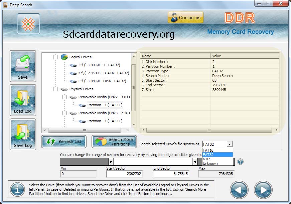This screenshot has height=204, width=291.
Task: Click the tree horizontal scrollbar right arrow
Action: pos(128,130)
